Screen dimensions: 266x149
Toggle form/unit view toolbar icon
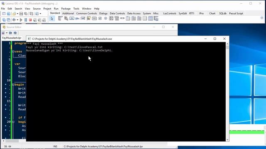(x=32, y=14)
